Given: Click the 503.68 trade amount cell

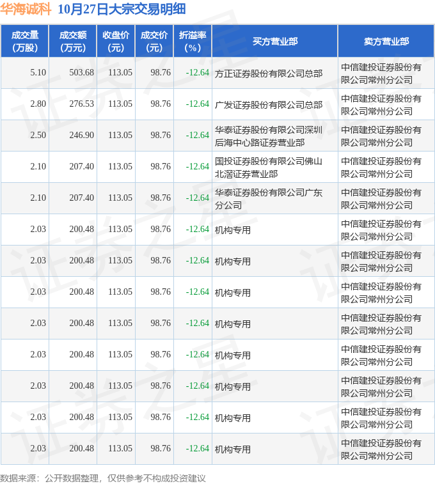Looking at the screenshot, I should pyautogui.click(x=81, y=73).
